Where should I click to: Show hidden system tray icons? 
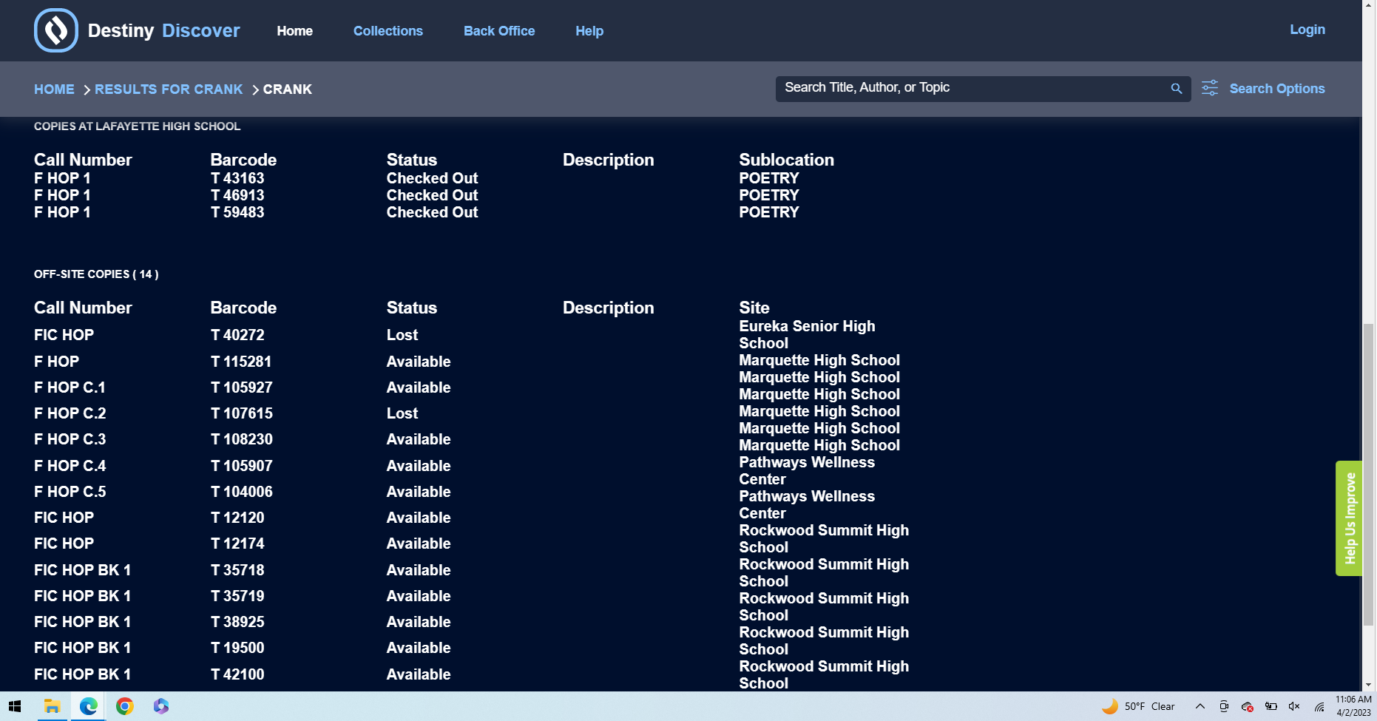1200,707
